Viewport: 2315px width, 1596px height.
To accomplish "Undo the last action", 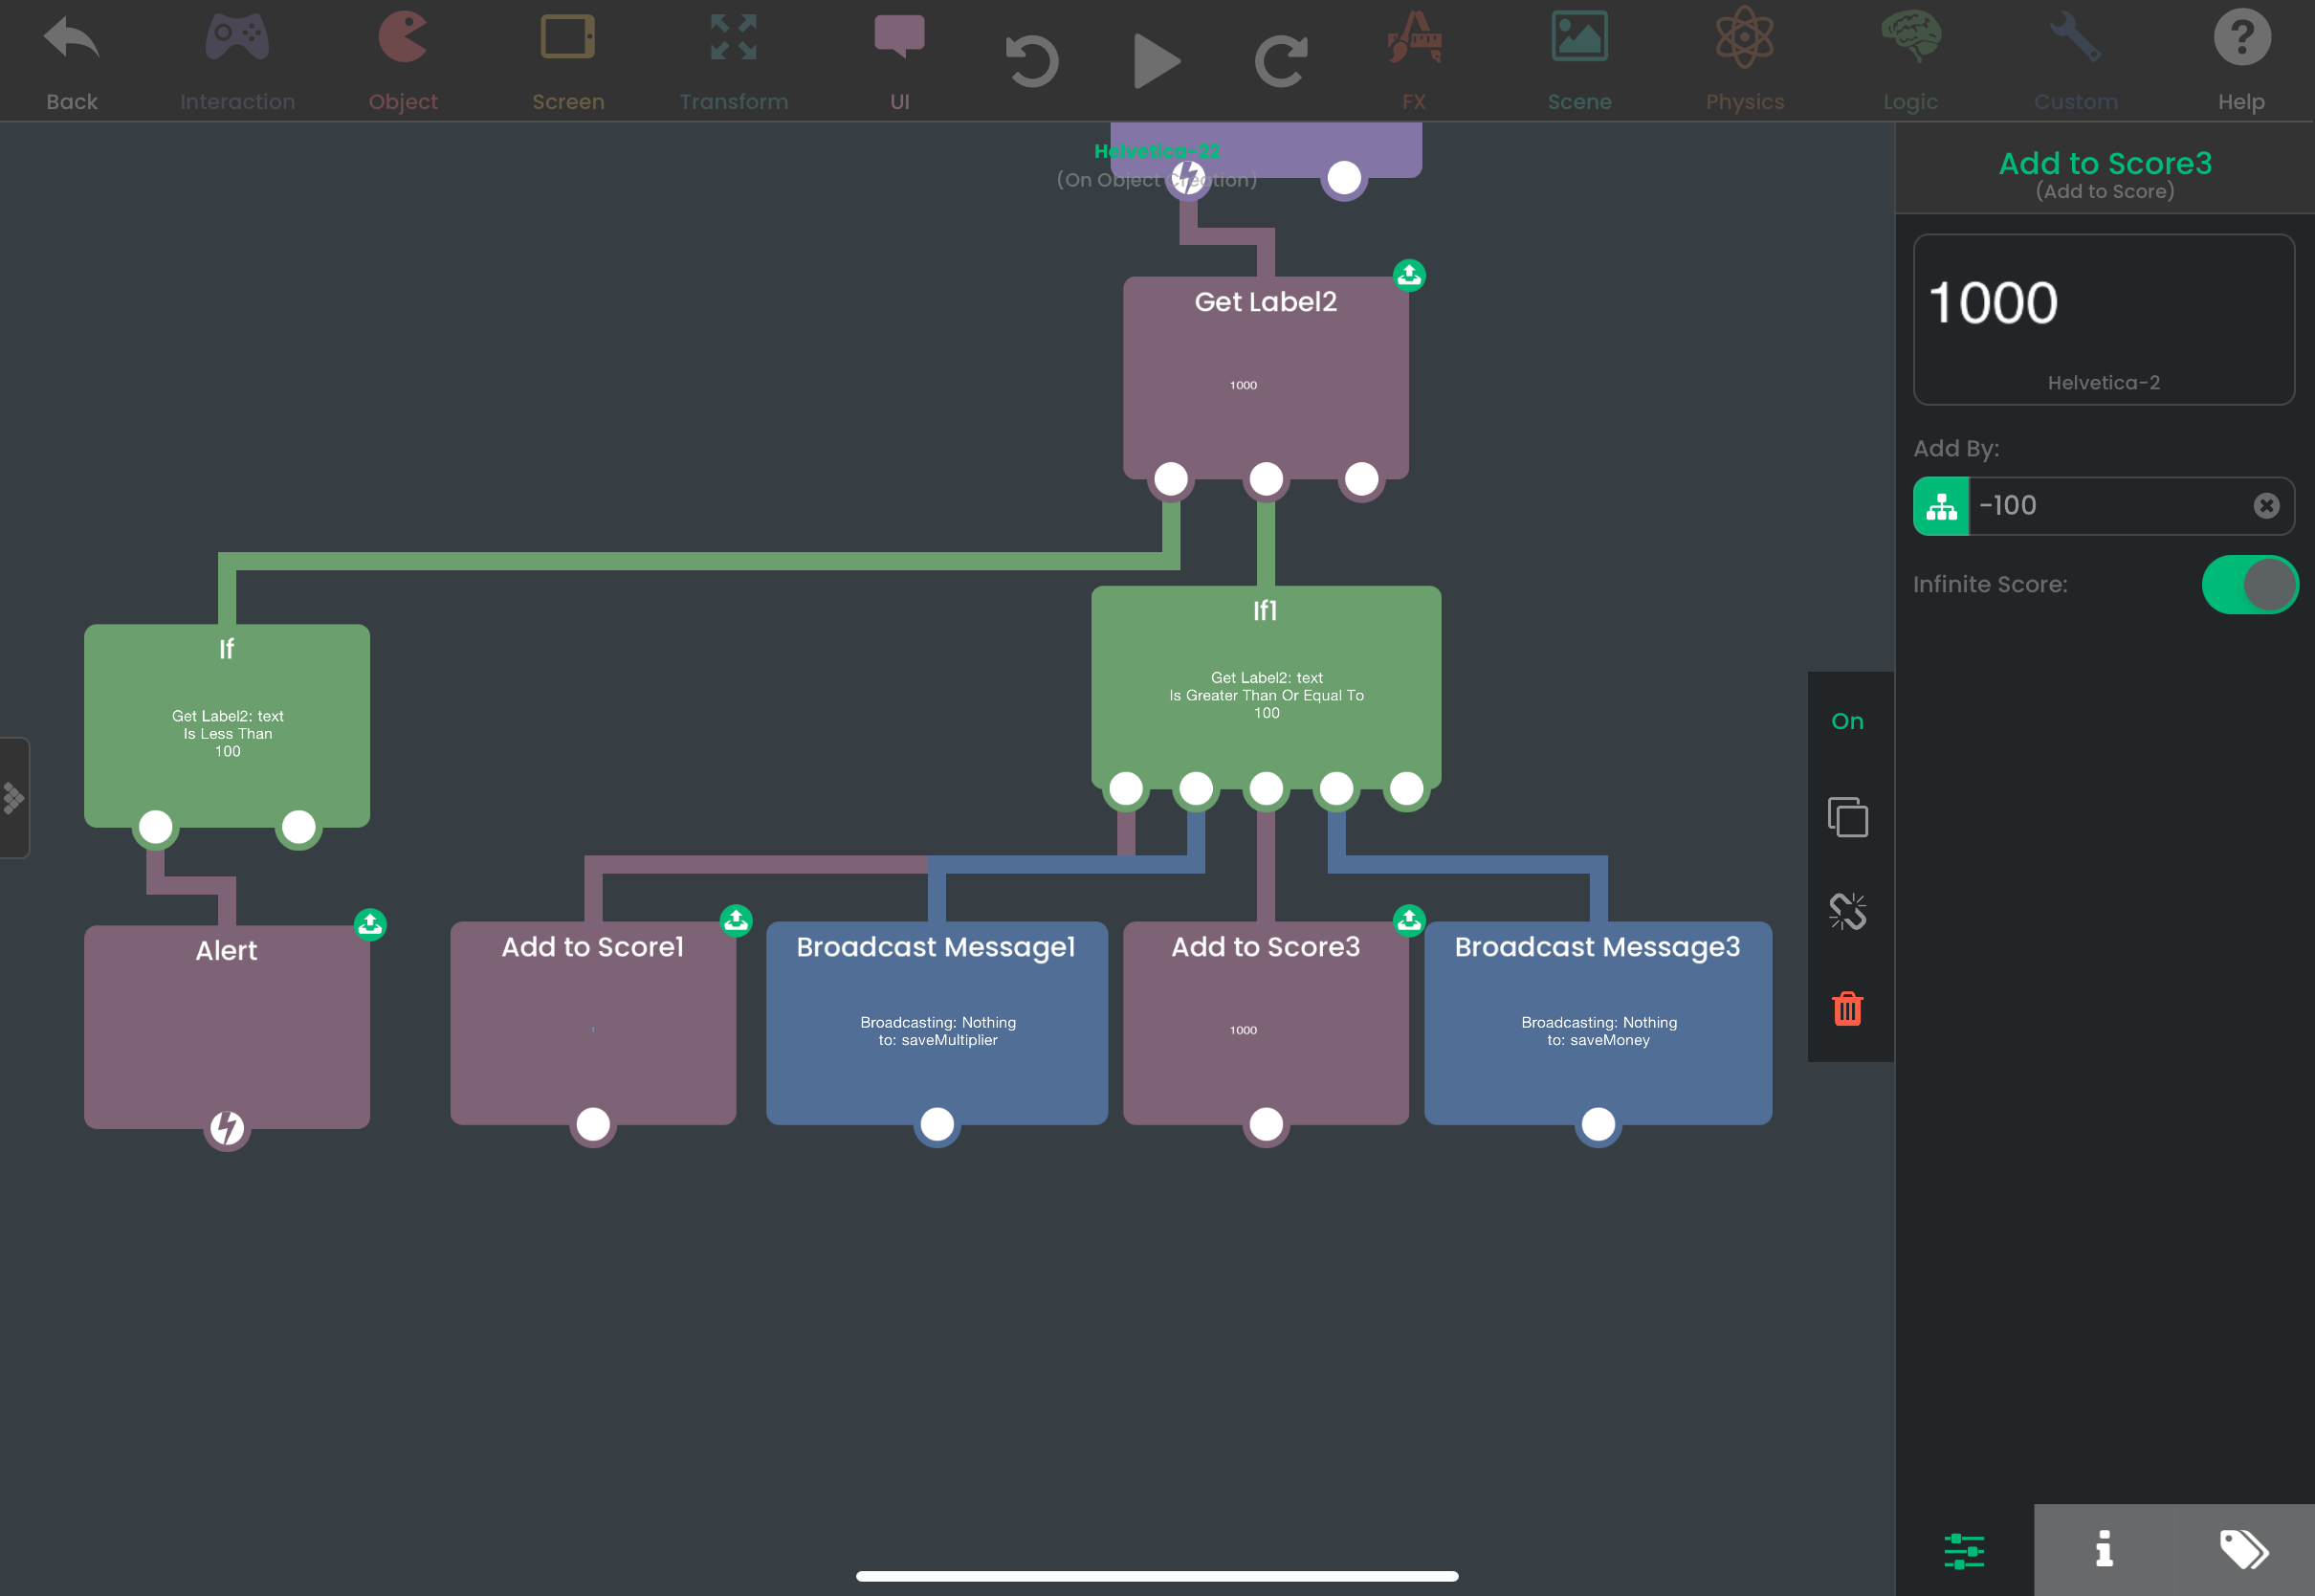I will (x=1031, y=61).
